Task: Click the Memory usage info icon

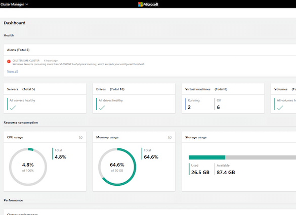Action: click(170, 137)
